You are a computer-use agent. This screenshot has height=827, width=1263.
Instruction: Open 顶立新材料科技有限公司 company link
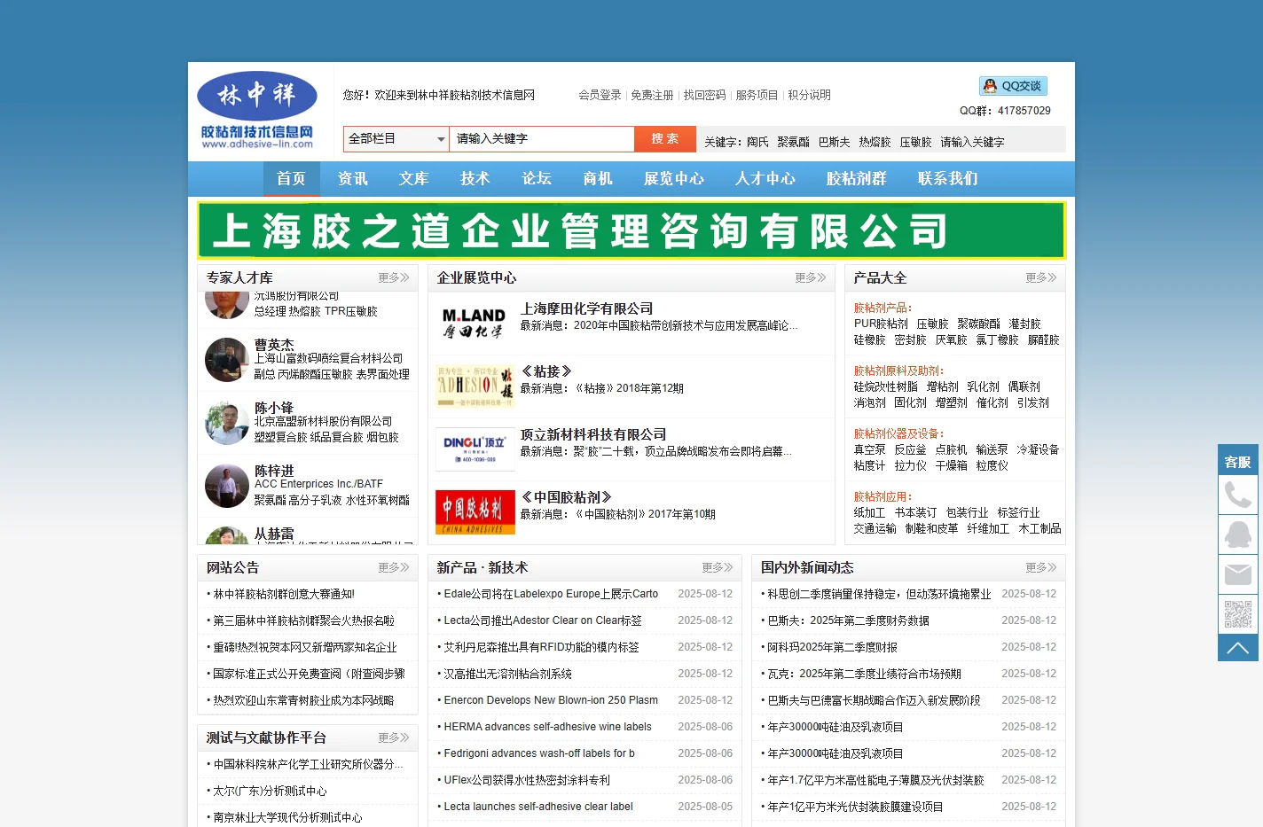coord(593,434)
